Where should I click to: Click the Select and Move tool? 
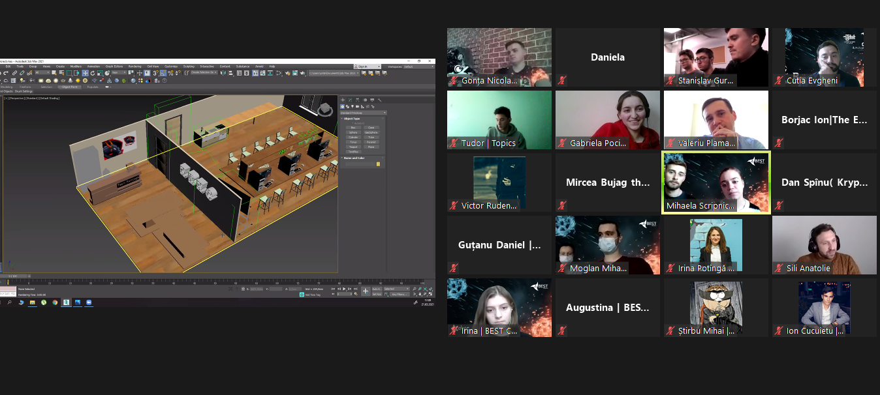point(85,73)
